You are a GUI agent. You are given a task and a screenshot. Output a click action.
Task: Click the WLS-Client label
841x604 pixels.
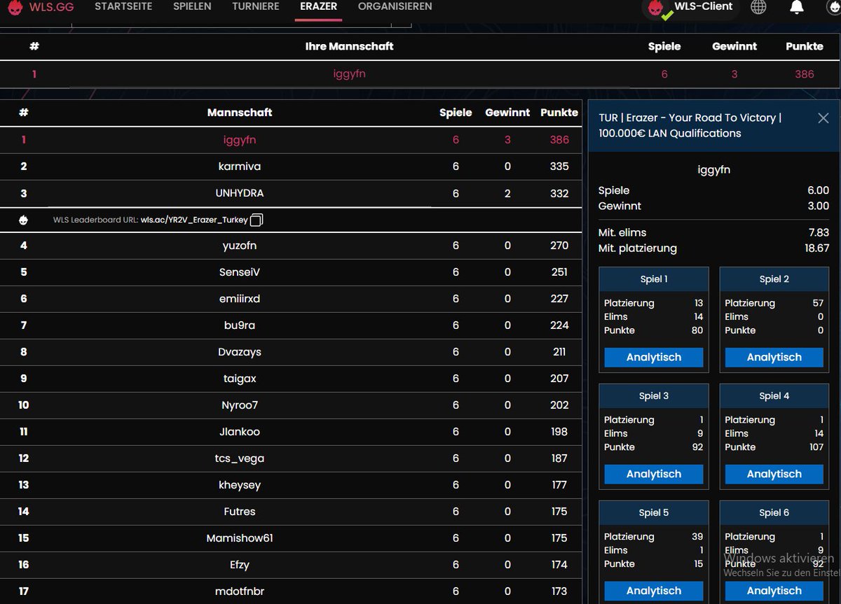(x=703, y=6)
